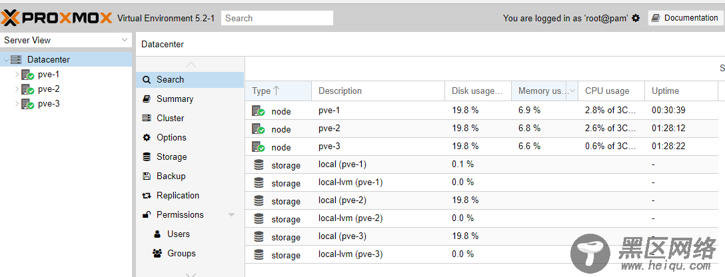Image resolution: width=725 pixels, height=277 pixels.
Task: Click storage icon in local-lvm (pve-3) row
Action: point(259,254)
